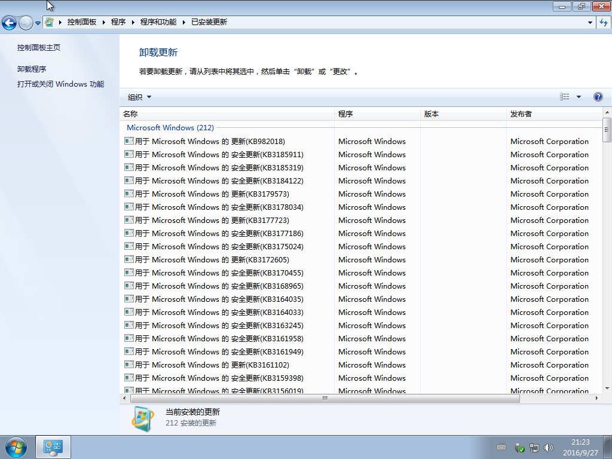Click the icon beside KB3168965
This screenshot has height=459, width=612.
129,286
